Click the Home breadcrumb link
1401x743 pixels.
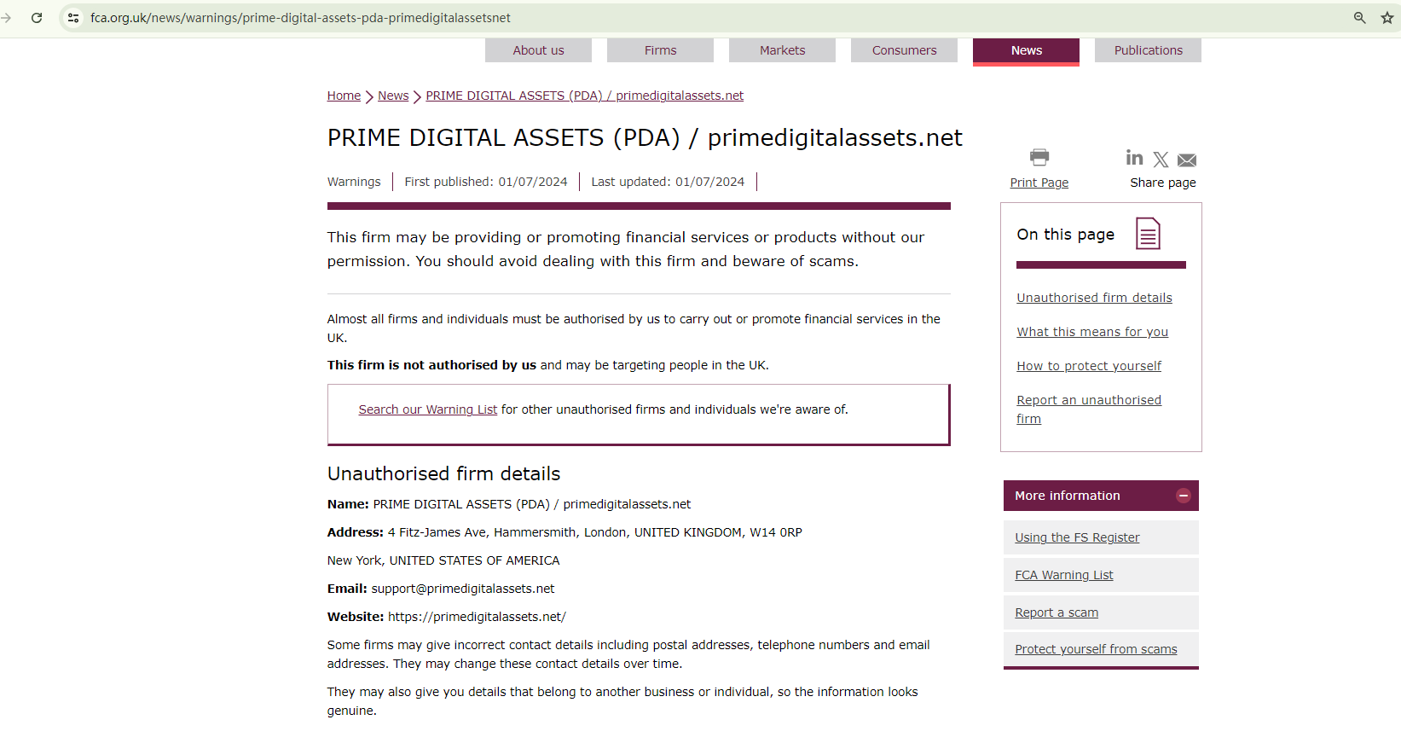pos(344,96)
